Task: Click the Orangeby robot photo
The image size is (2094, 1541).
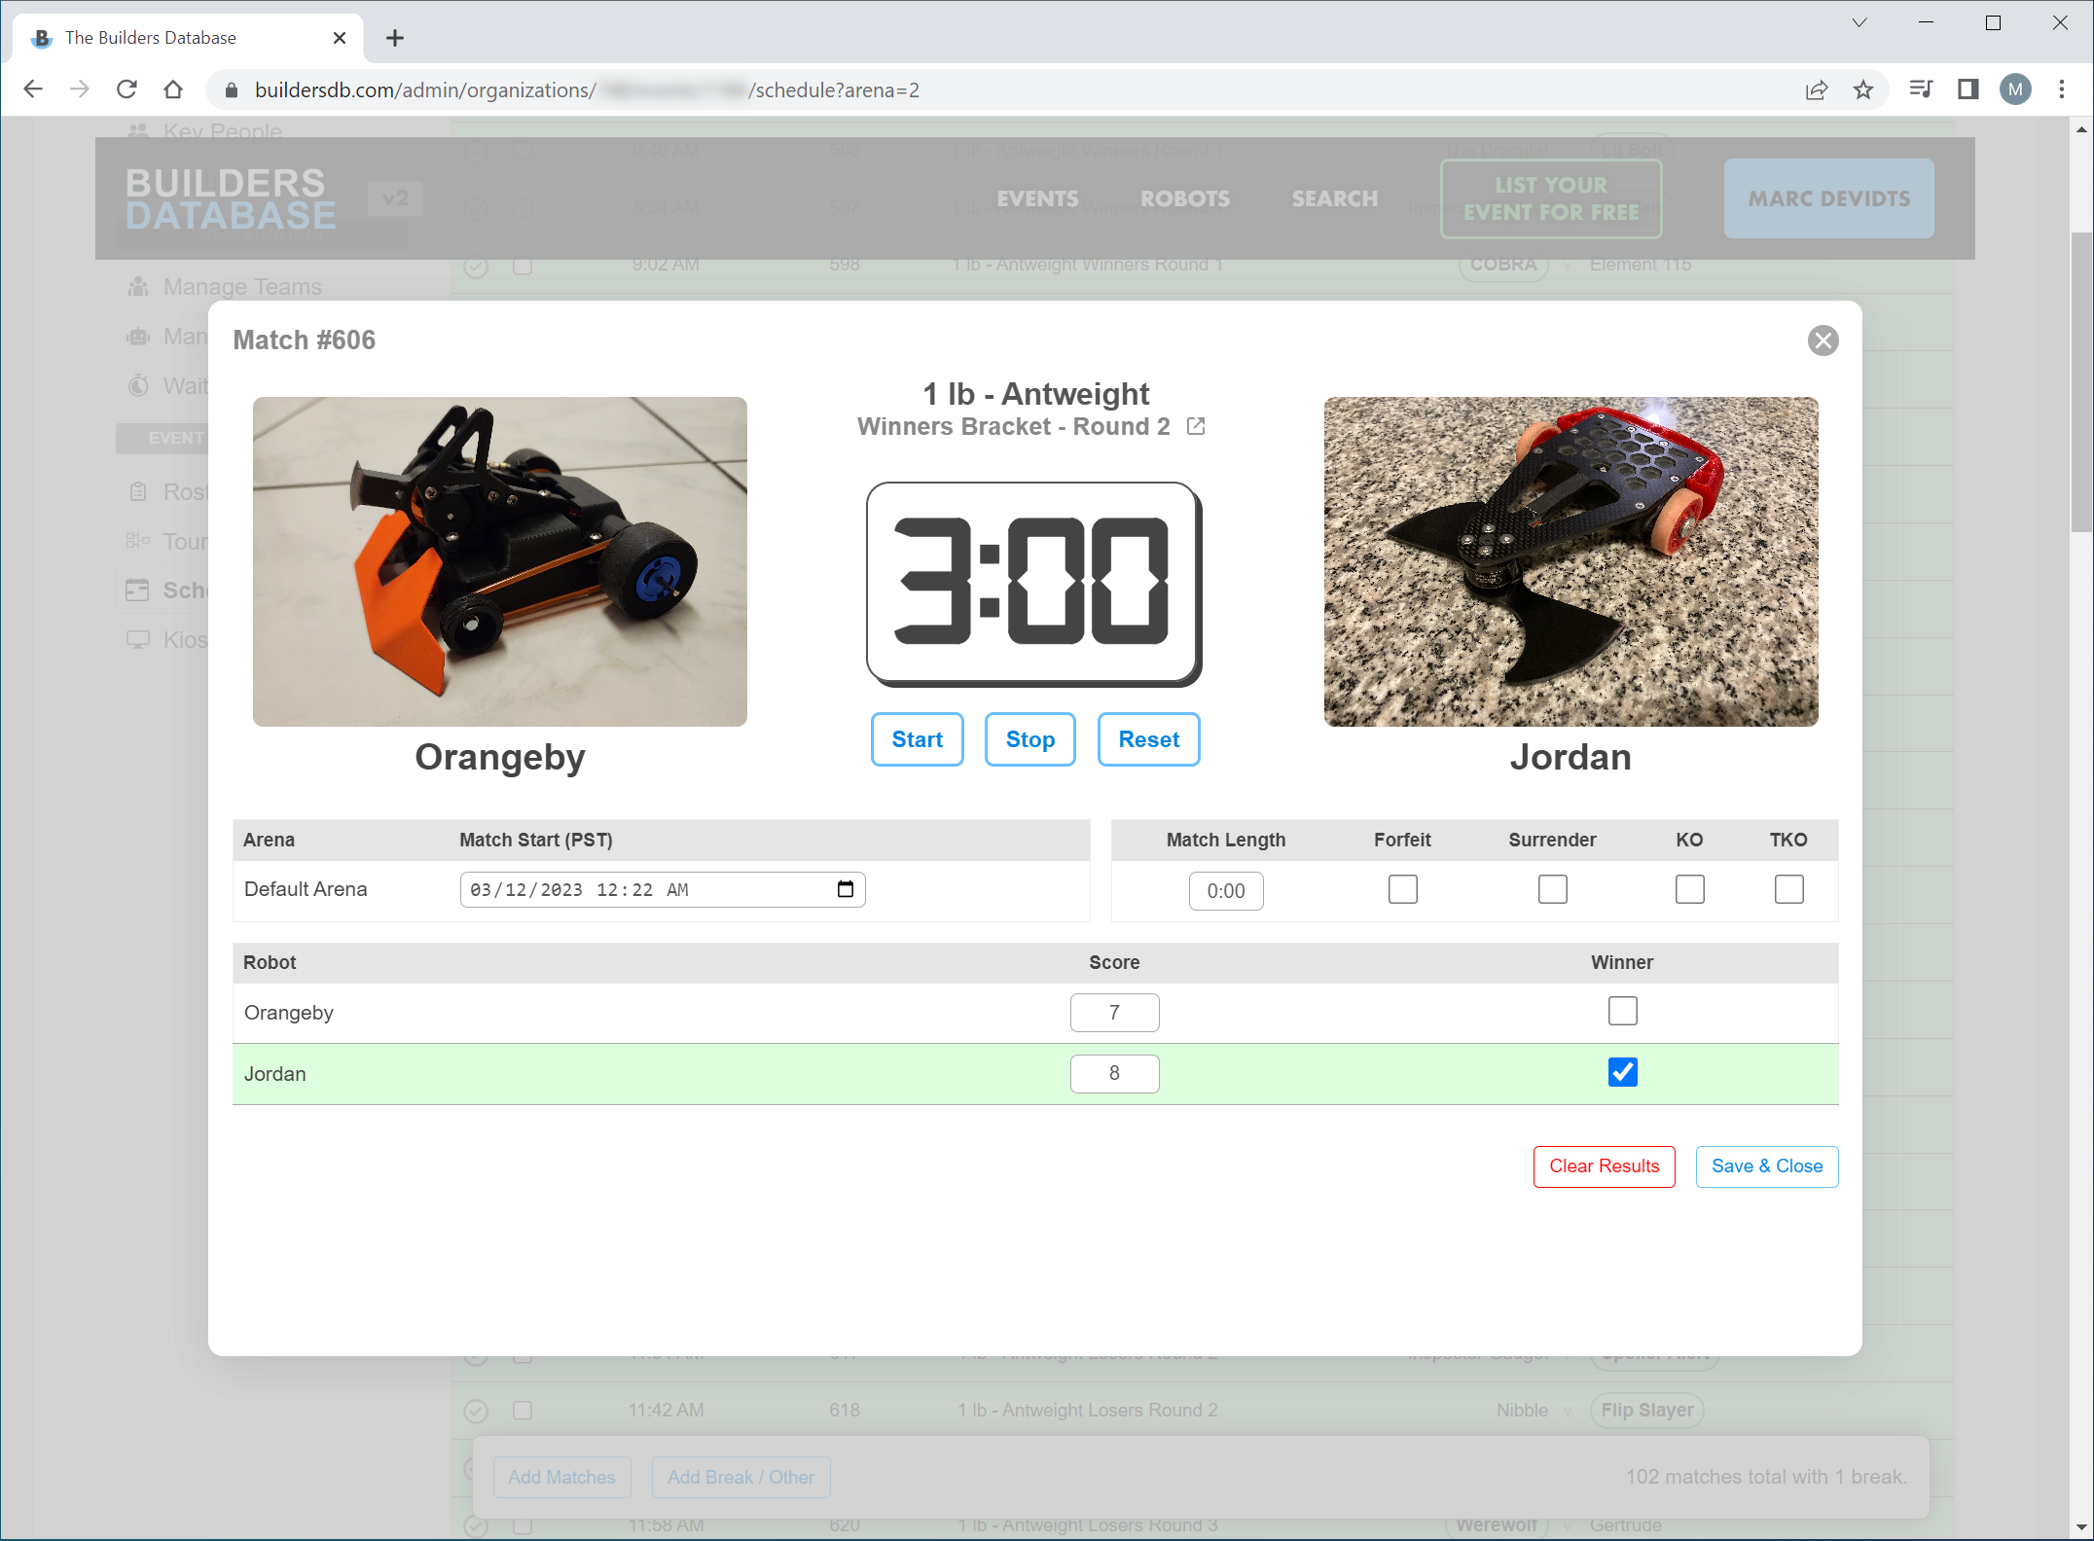Action: 500,561
